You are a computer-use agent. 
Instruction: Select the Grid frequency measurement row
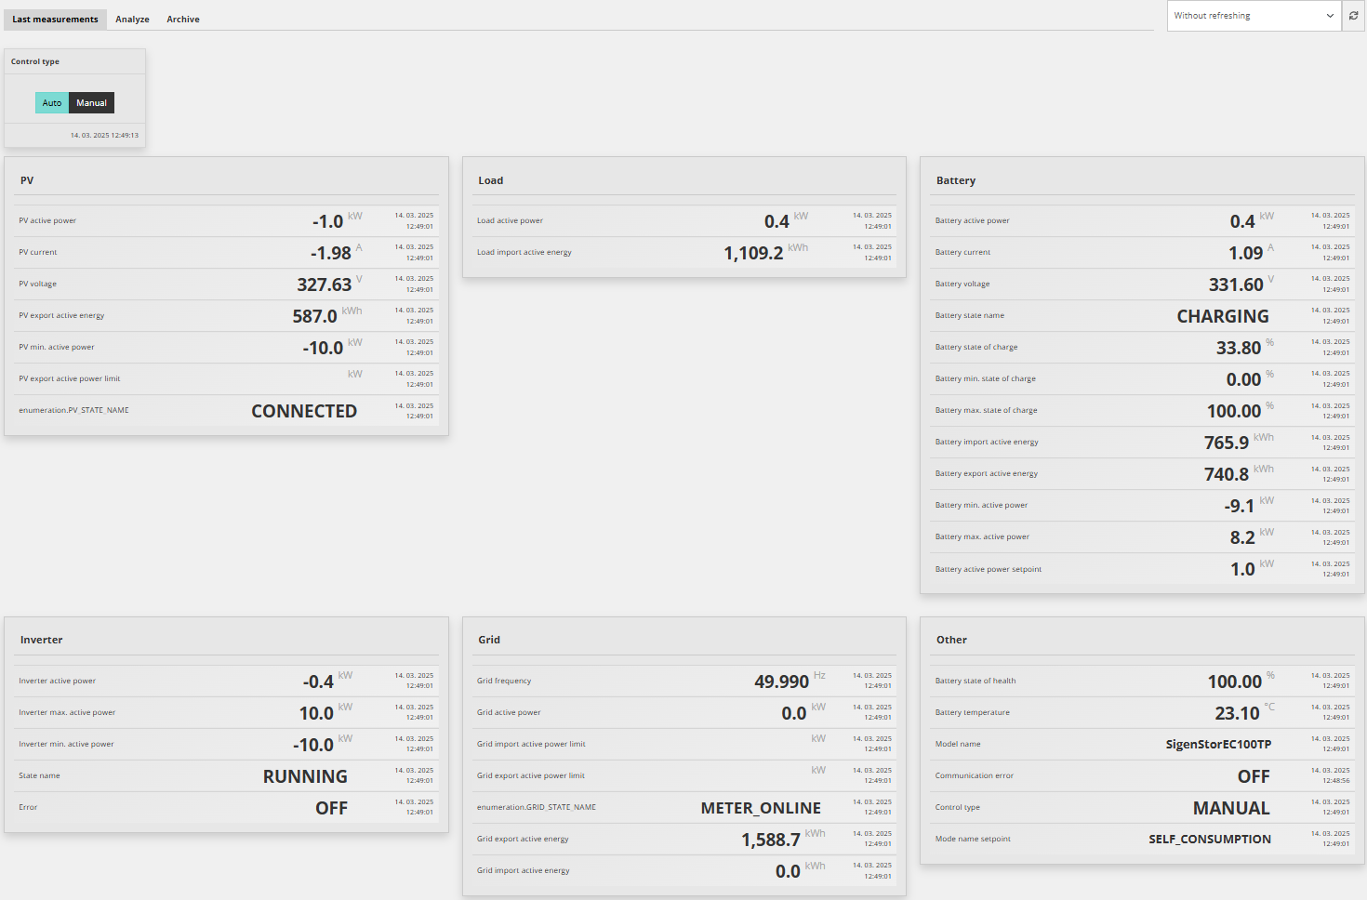pyautogui.click(x=684, y=682)
